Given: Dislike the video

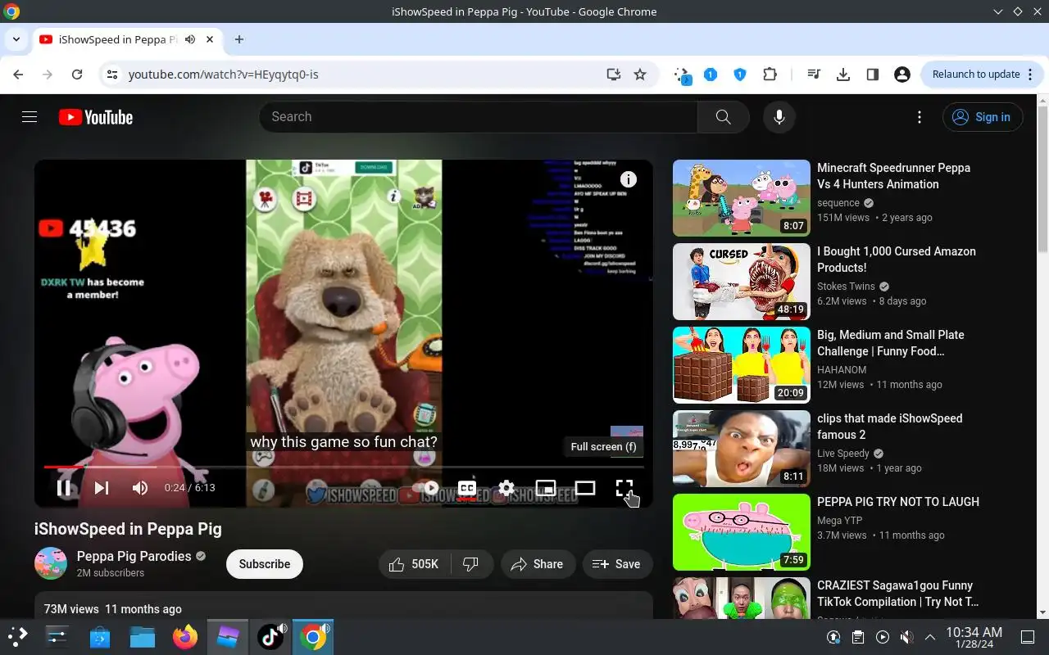Looking at the screenshot, I should click(x=471, y=564).
